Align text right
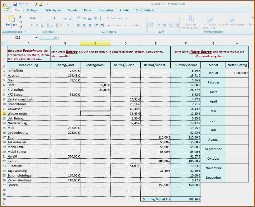 pyautogui.click(x=90, y=25)
